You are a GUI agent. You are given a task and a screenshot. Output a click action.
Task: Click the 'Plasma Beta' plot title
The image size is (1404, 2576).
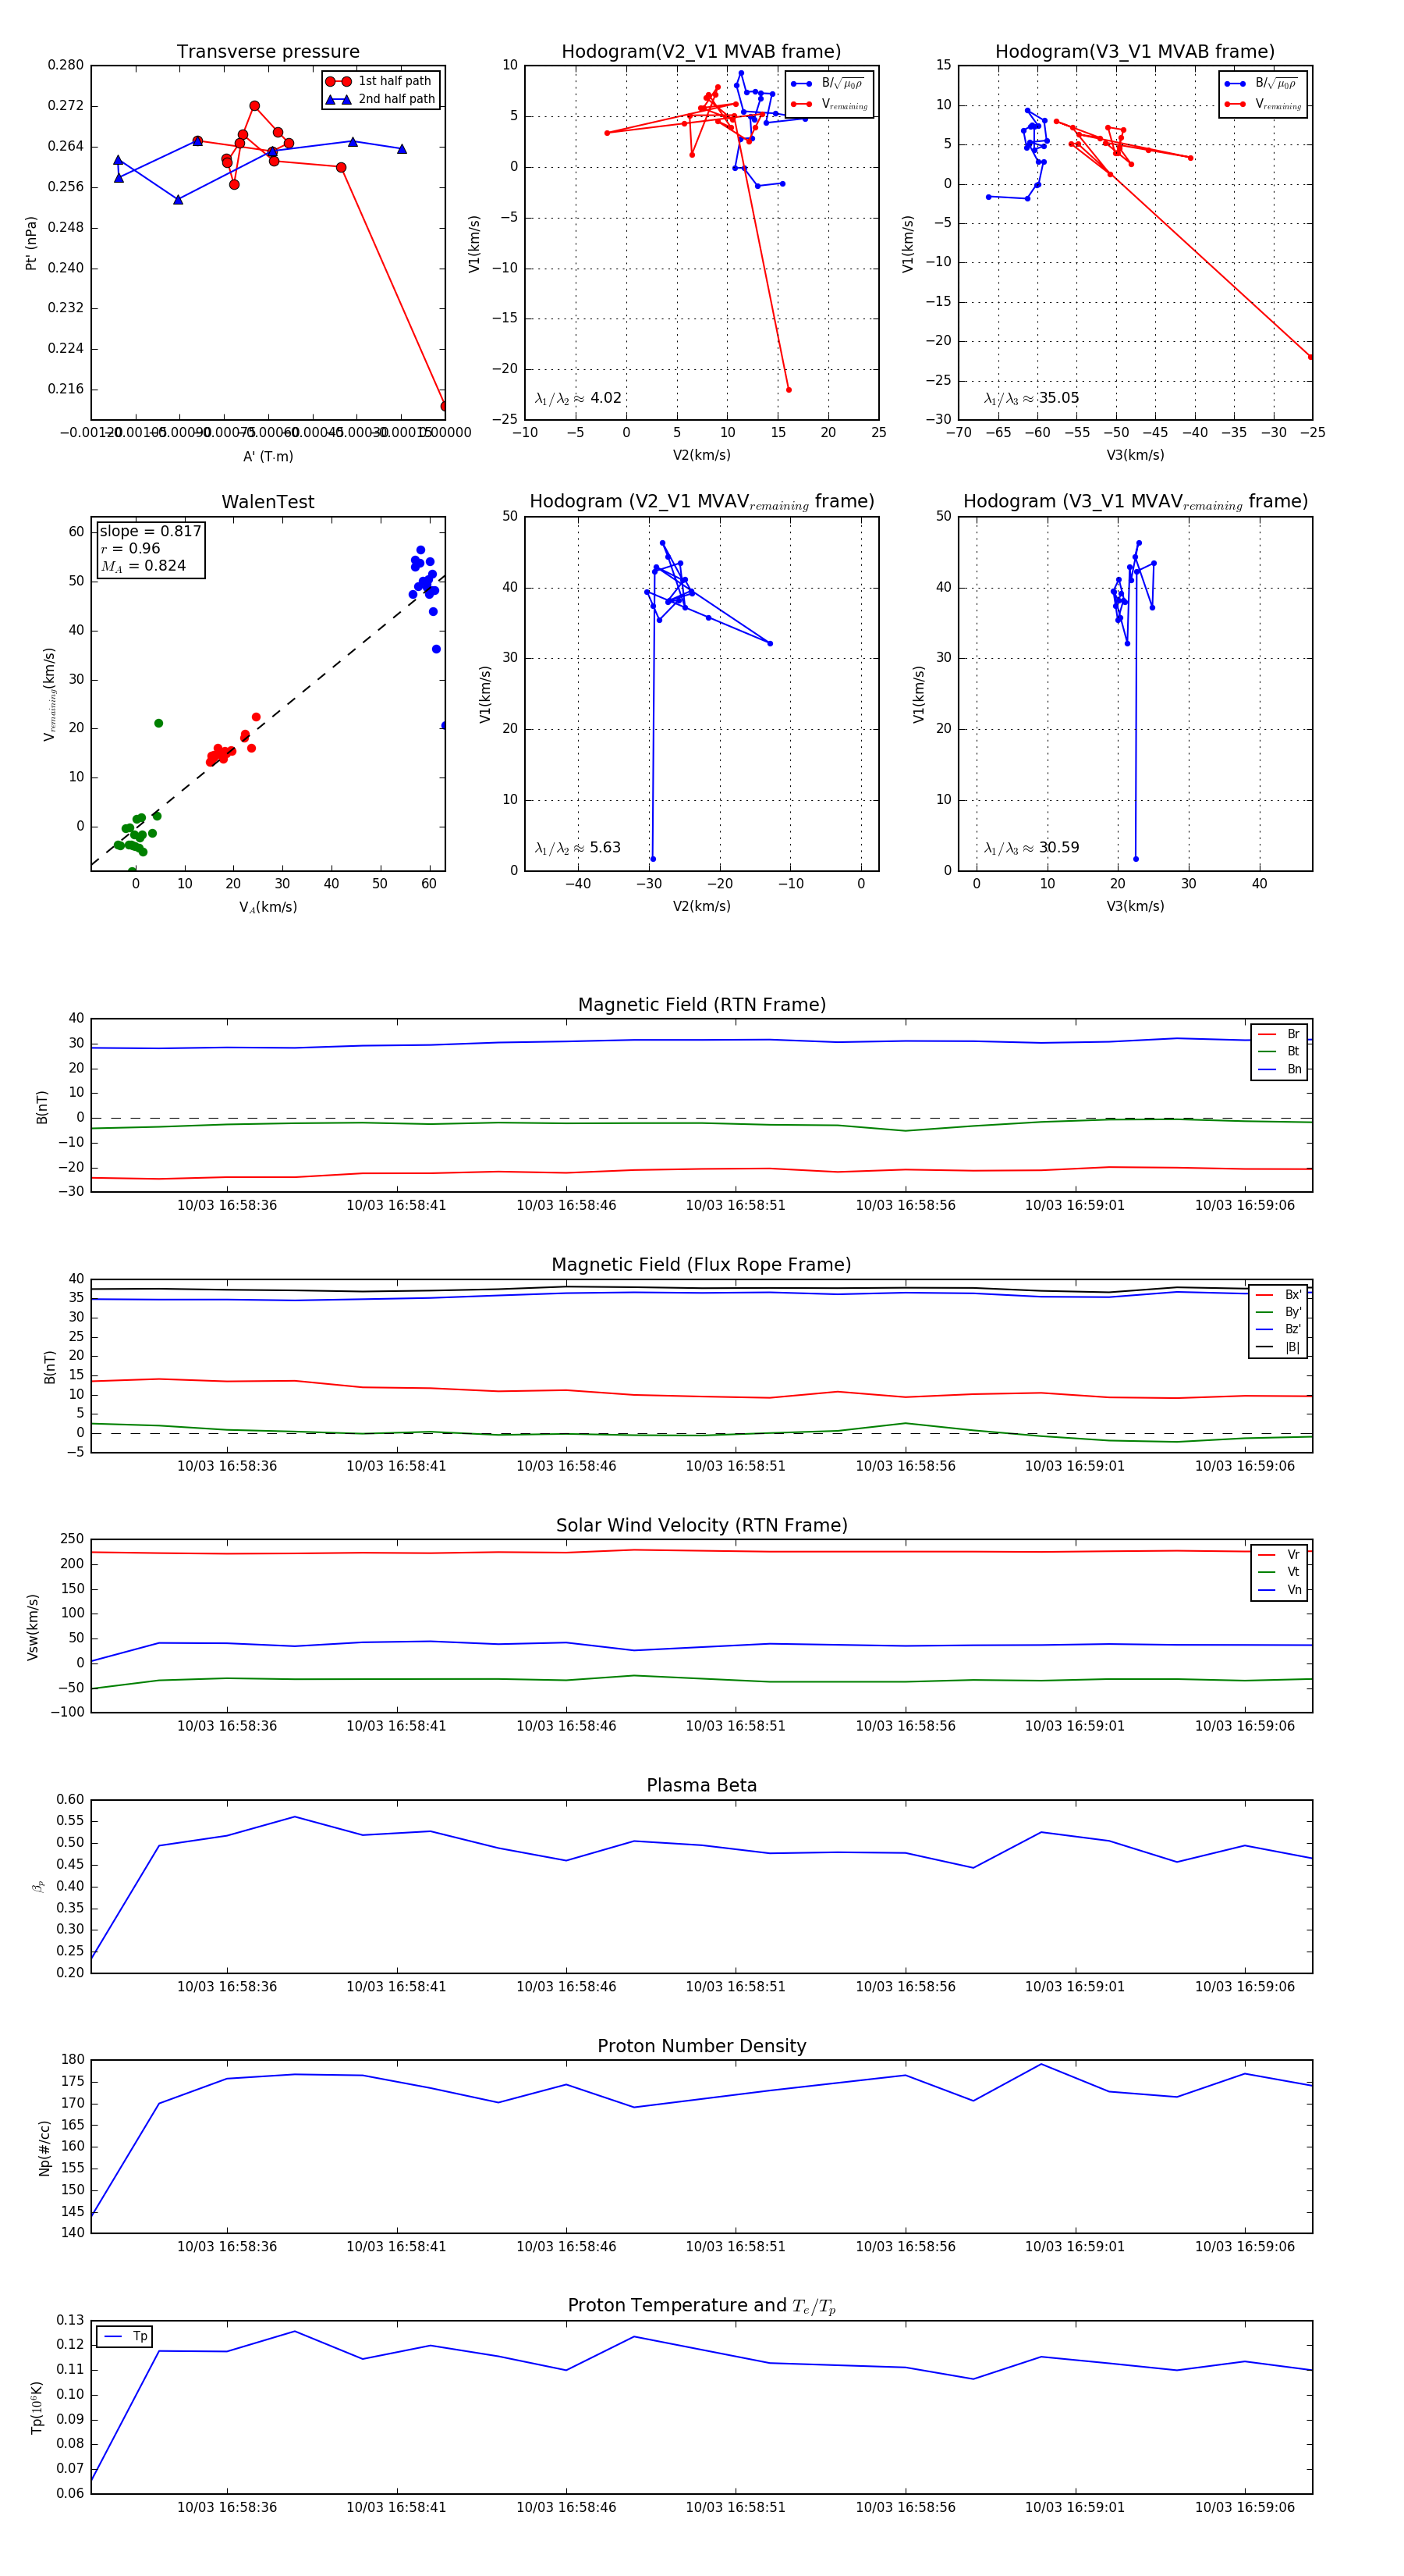coord(701,1786)
